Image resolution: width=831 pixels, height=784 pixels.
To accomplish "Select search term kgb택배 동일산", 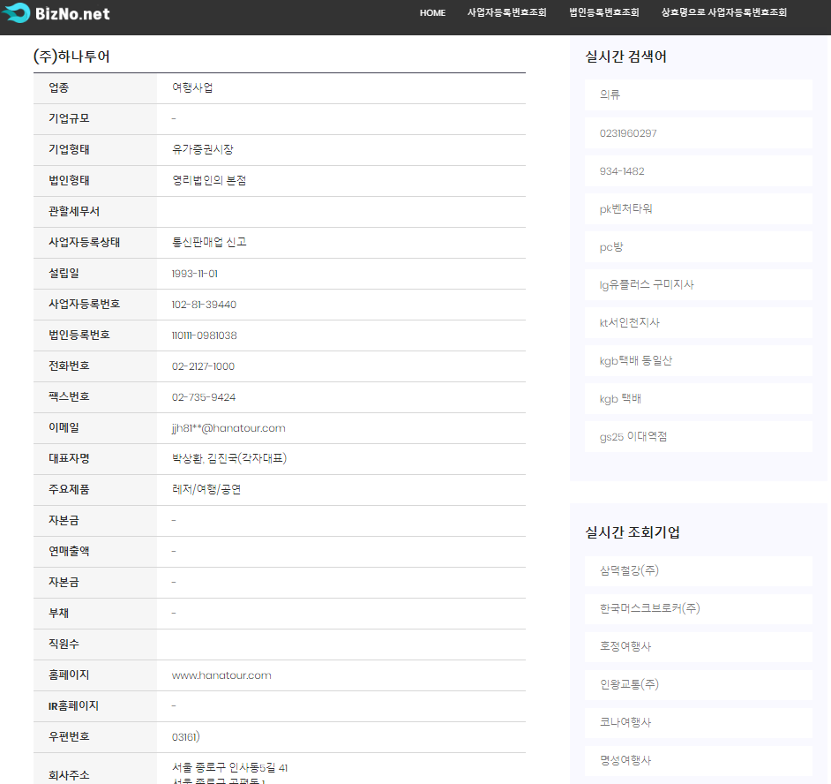I will 699,361.
